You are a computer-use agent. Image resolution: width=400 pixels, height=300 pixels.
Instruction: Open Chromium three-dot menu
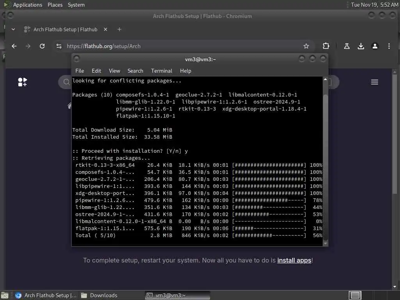(x=389, y=46)
